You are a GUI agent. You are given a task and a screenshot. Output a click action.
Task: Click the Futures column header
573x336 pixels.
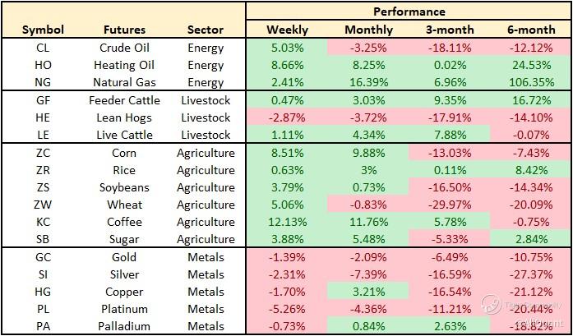point(126,30)
